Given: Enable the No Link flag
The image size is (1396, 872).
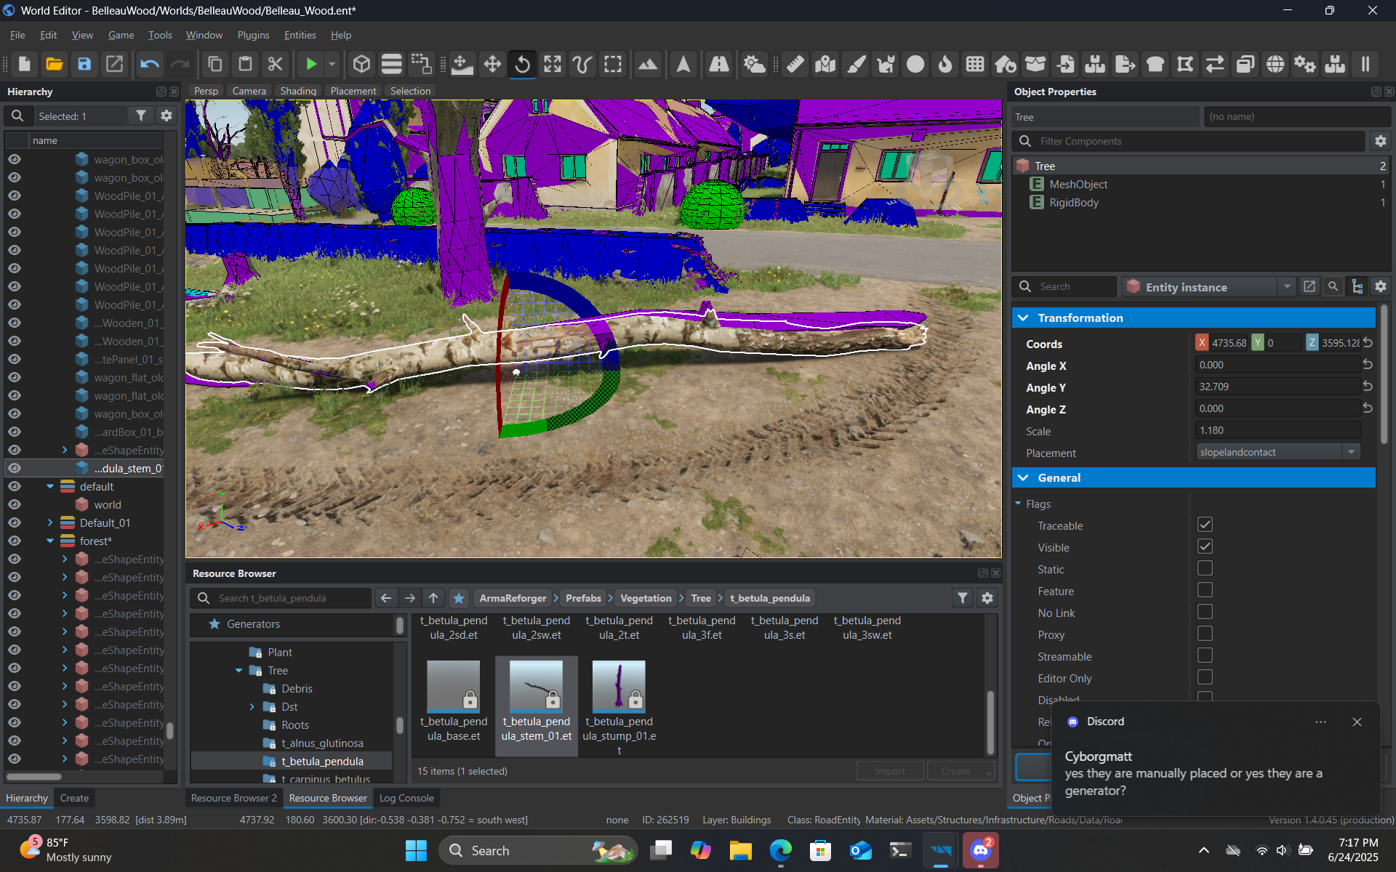Looking at the screenshot, I should pyautogui.click(x=1205, y=612).
